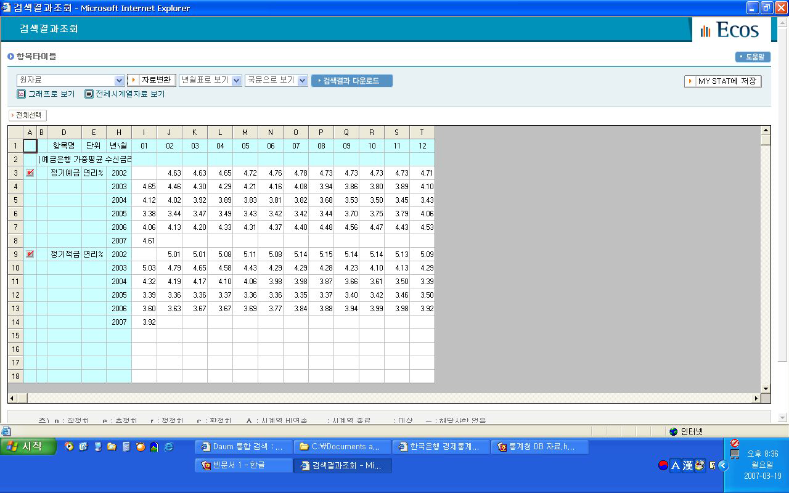The width and height of the screenshot is (789, 493).
Task: Open the calculator icon in quick launch
Action: pyautogui.click(x=126, y=447)
